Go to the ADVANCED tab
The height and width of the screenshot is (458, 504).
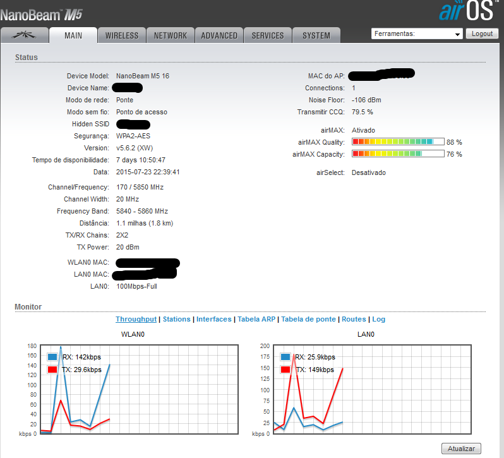click(219, 35)
